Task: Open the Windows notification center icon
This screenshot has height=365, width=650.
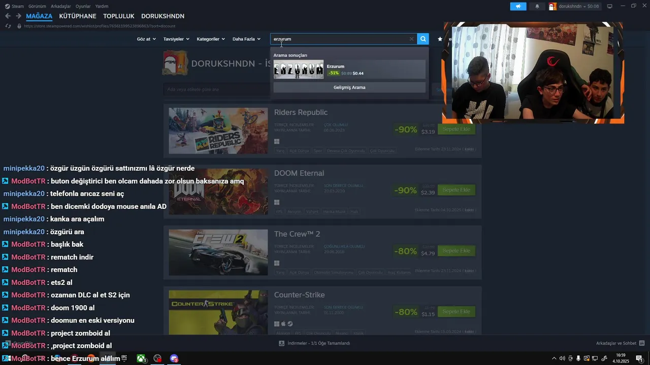Action: (639, 358)
